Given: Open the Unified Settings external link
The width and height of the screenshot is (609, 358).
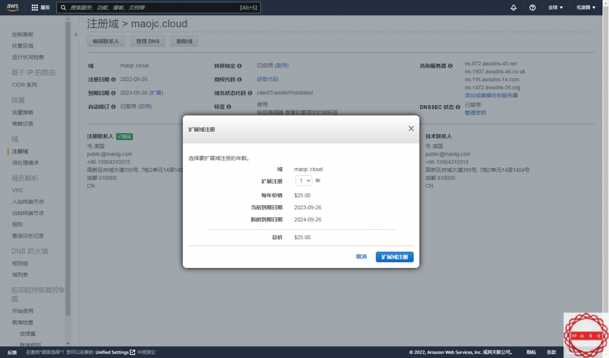Looking at the screenshot, I should 115,352.
